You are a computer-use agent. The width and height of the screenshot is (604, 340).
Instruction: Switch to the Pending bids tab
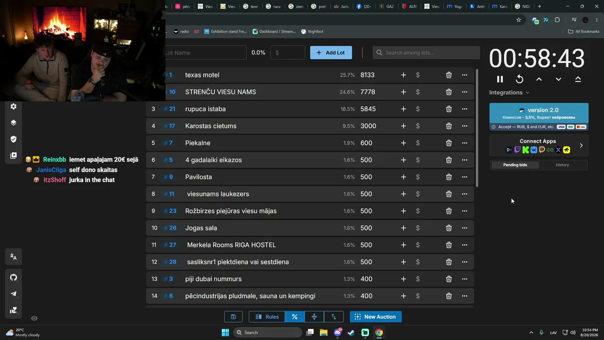click(x=515, y=165)
